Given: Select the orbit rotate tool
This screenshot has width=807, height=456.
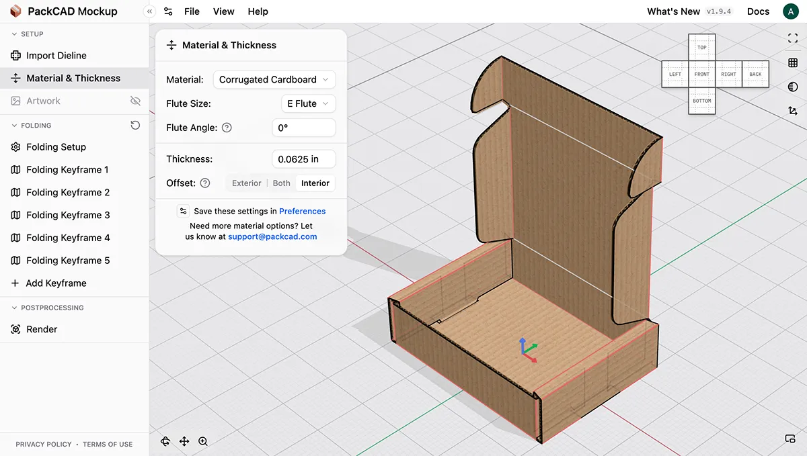Looking at the screenshot, I should point(165,441).
